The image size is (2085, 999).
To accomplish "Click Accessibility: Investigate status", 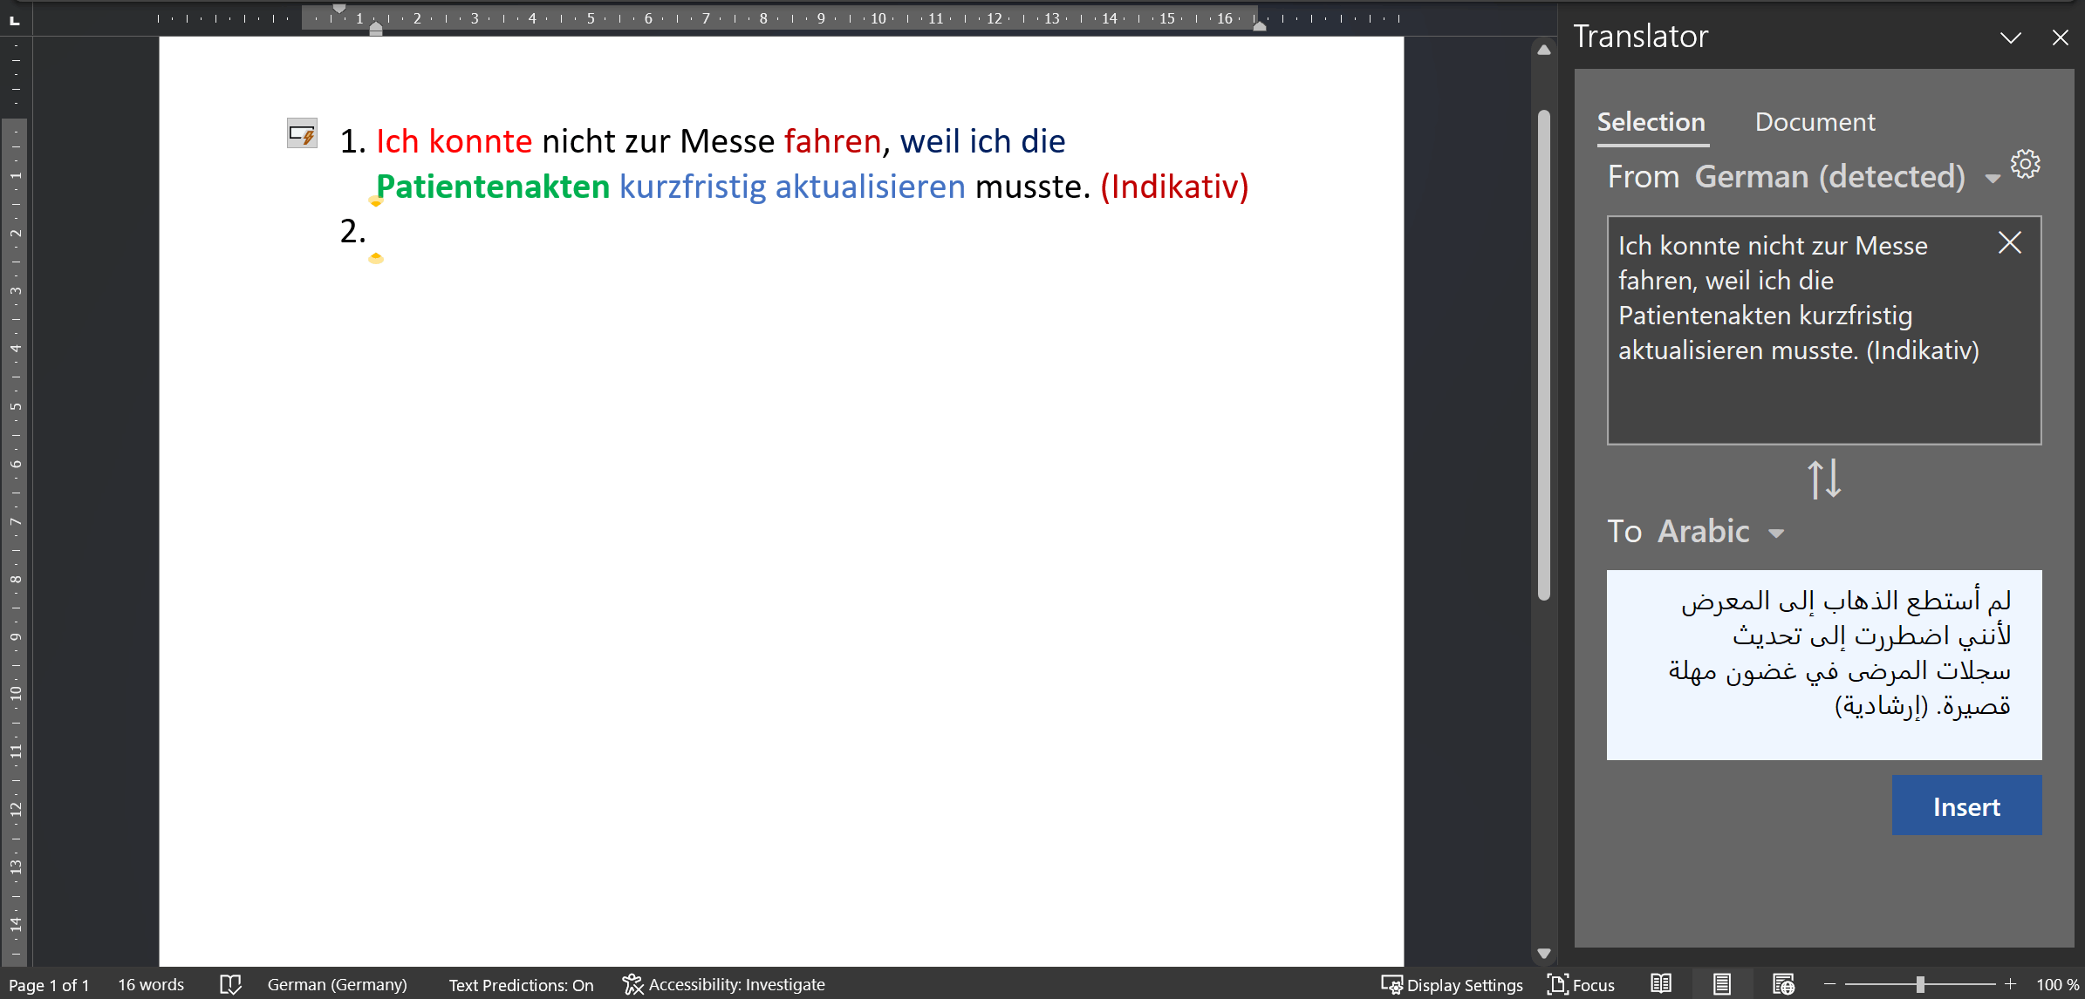I will click(724, 984).
